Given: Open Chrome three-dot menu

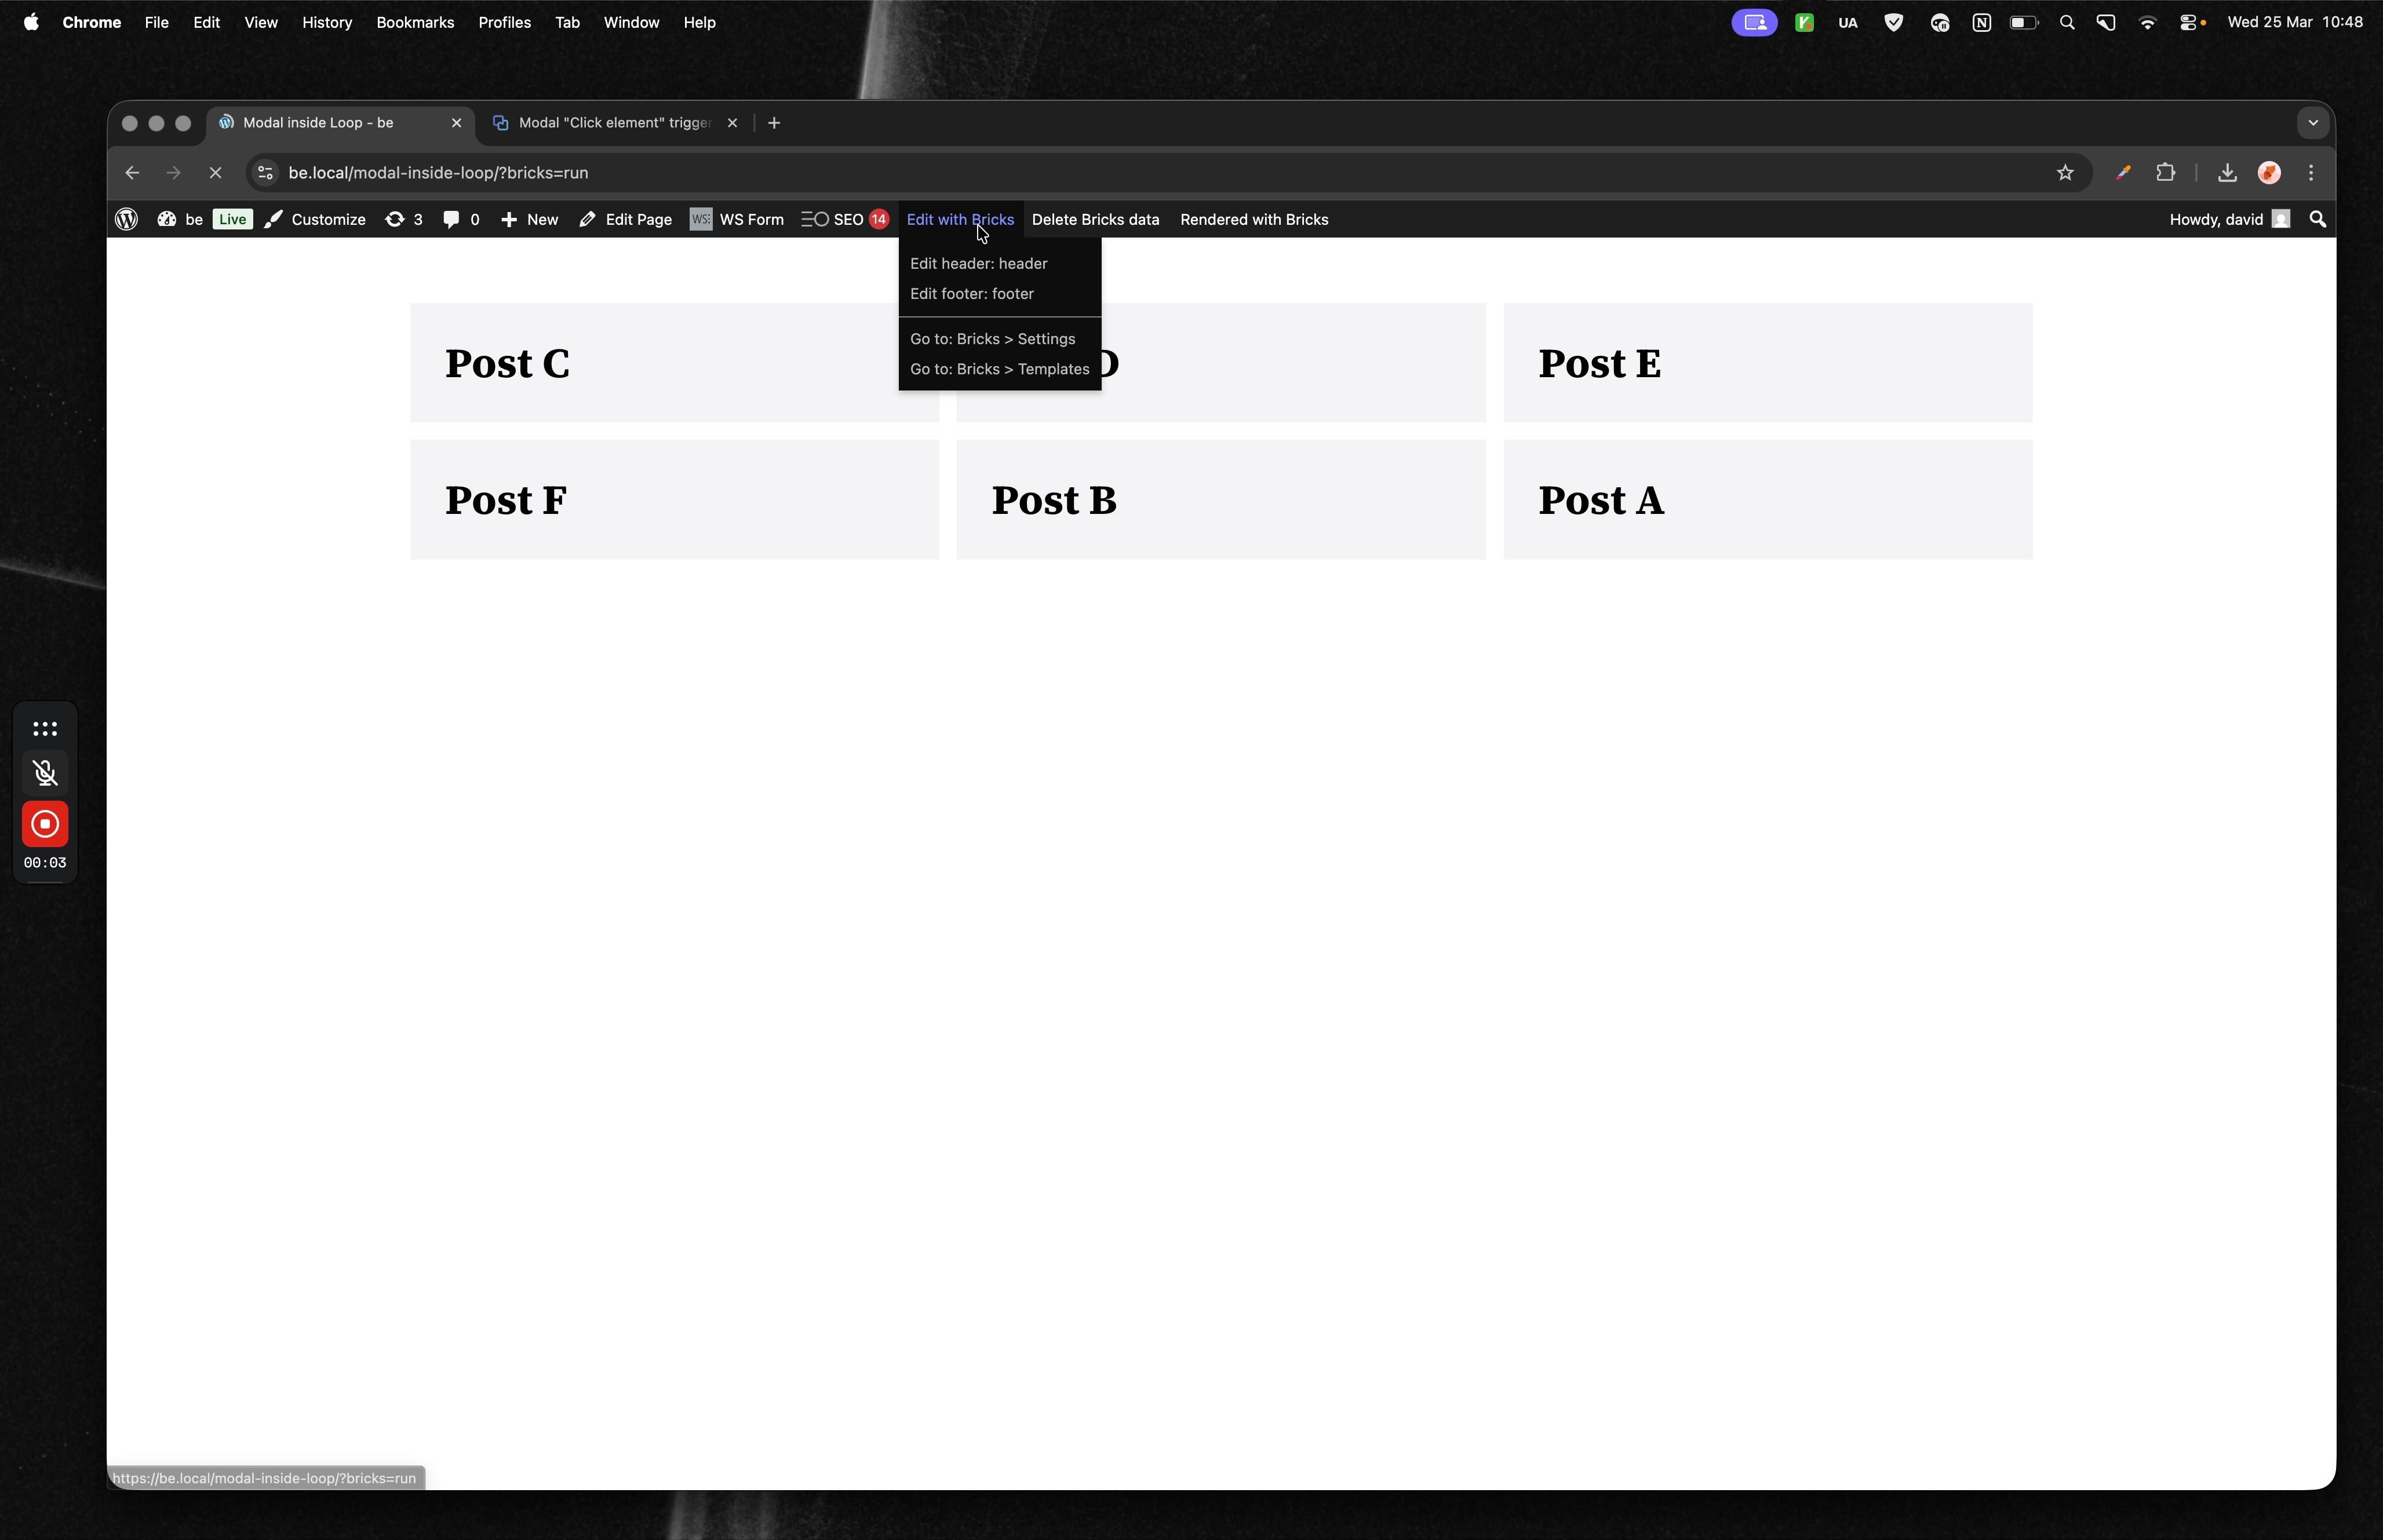Looking at the screenshot, I should (2311, 173).
